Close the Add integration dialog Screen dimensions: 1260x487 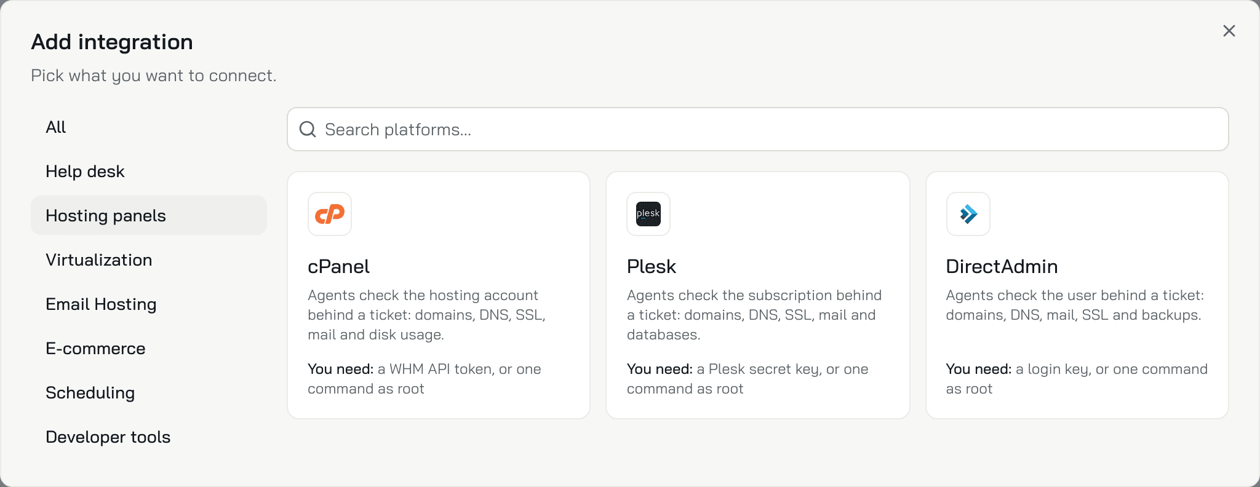pos(1229,31)
